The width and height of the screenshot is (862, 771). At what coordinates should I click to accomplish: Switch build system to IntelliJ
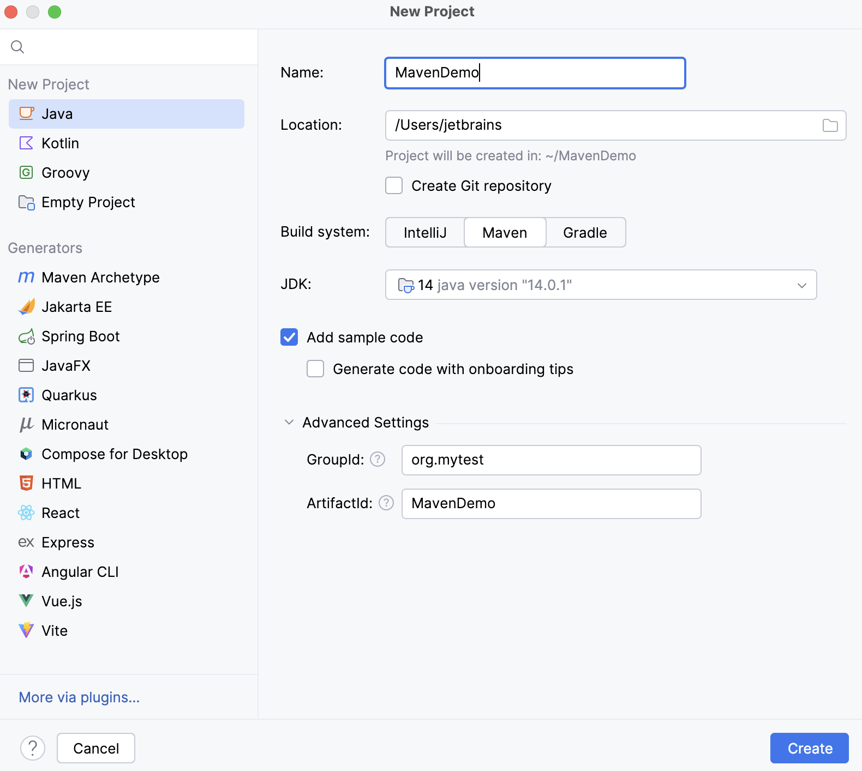pos(425,233)
